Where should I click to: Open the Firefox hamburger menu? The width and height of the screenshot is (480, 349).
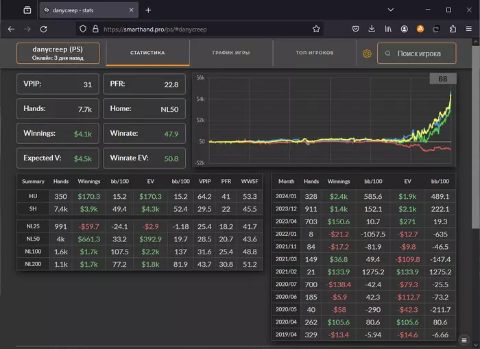(x=469, y=29)
